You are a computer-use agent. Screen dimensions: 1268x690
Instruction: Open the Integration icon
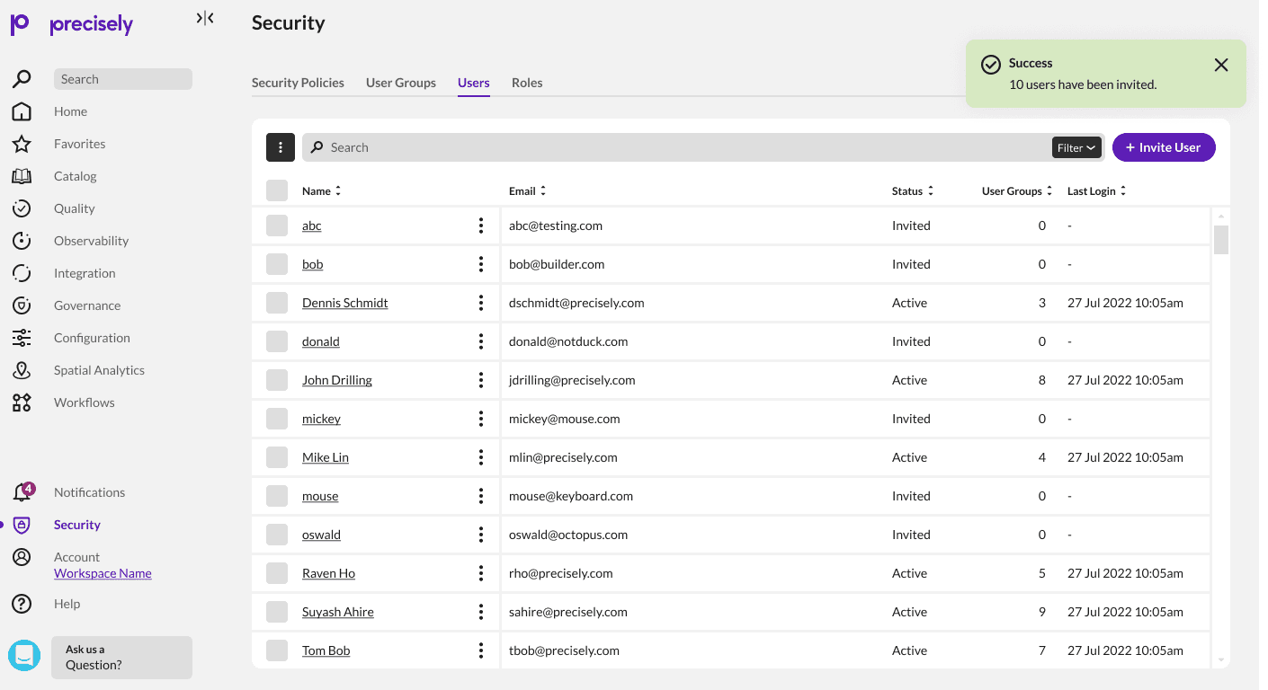[22, 273]
